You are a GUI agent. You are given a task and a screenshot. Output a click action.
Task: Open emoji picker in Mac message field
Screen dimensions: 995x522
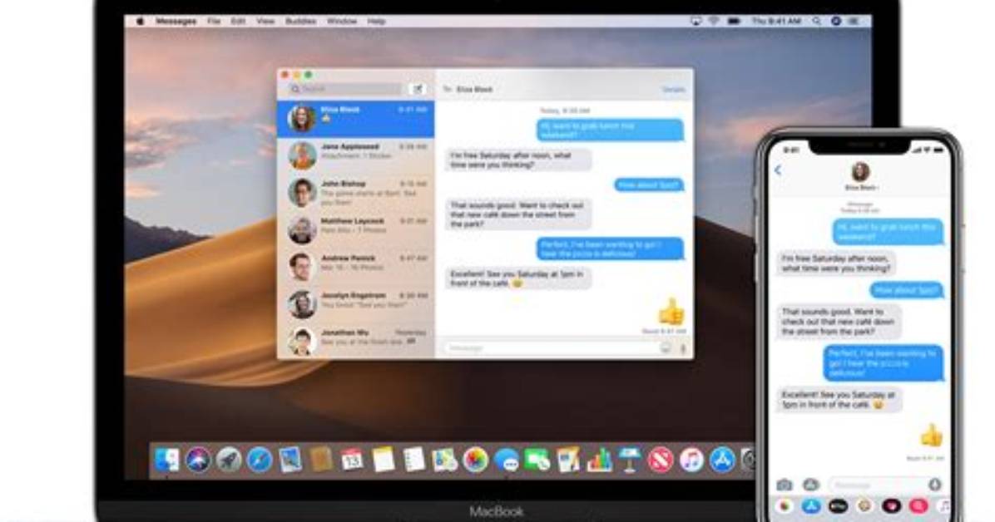click(x=665, y=348)
